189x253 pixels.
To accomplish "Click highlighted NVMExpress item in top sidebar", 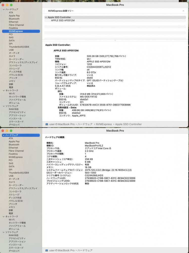I will pyautogui.click(x=21, y=31).
